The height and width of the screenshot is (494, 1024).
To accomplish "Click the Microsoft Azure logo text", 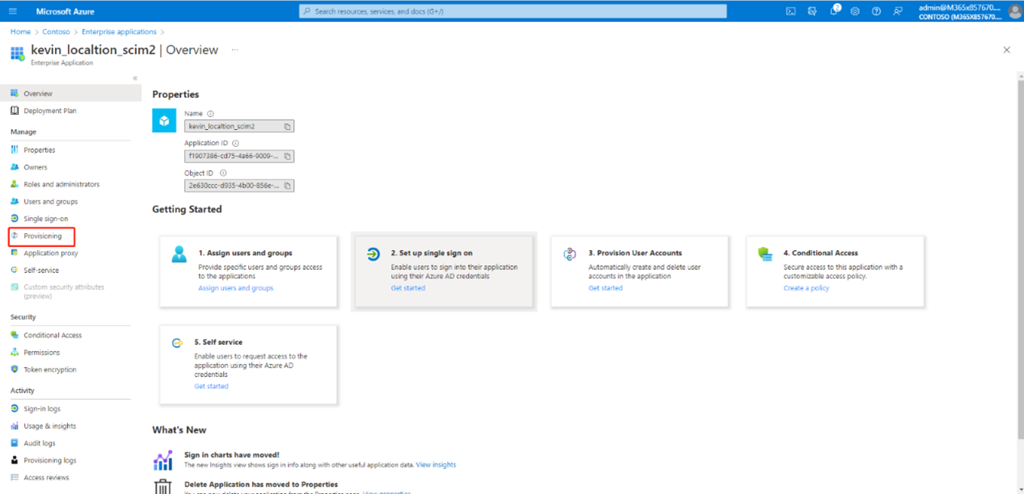I will [x=64, y=11].
